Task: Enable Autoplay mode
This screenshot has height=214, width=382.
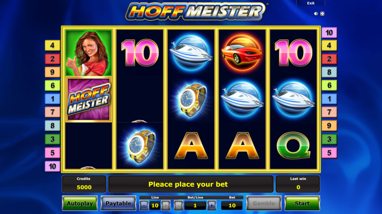Action: tap(80, 203)
